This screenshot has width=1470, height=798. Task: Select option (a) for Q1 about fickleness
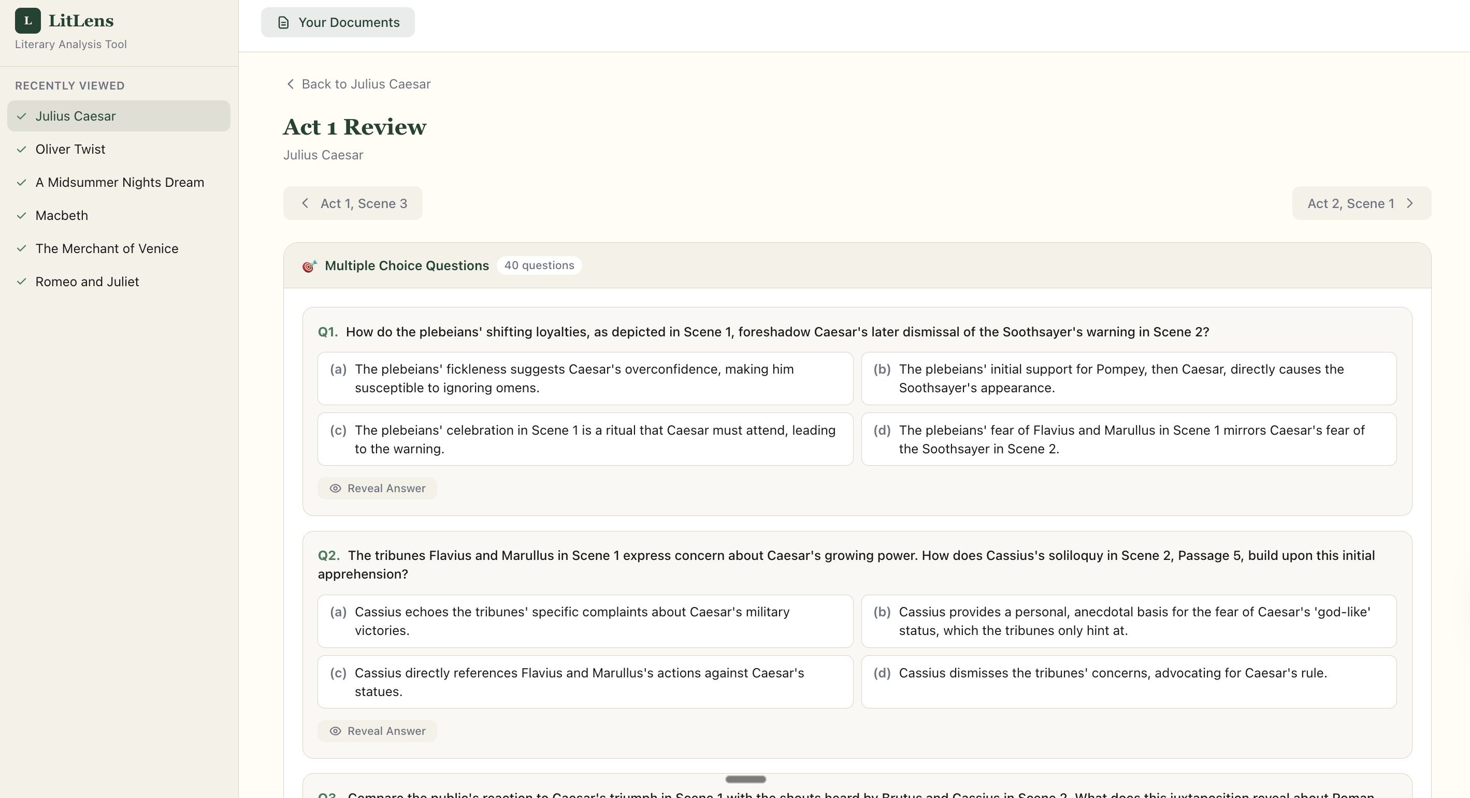(585, 378)
